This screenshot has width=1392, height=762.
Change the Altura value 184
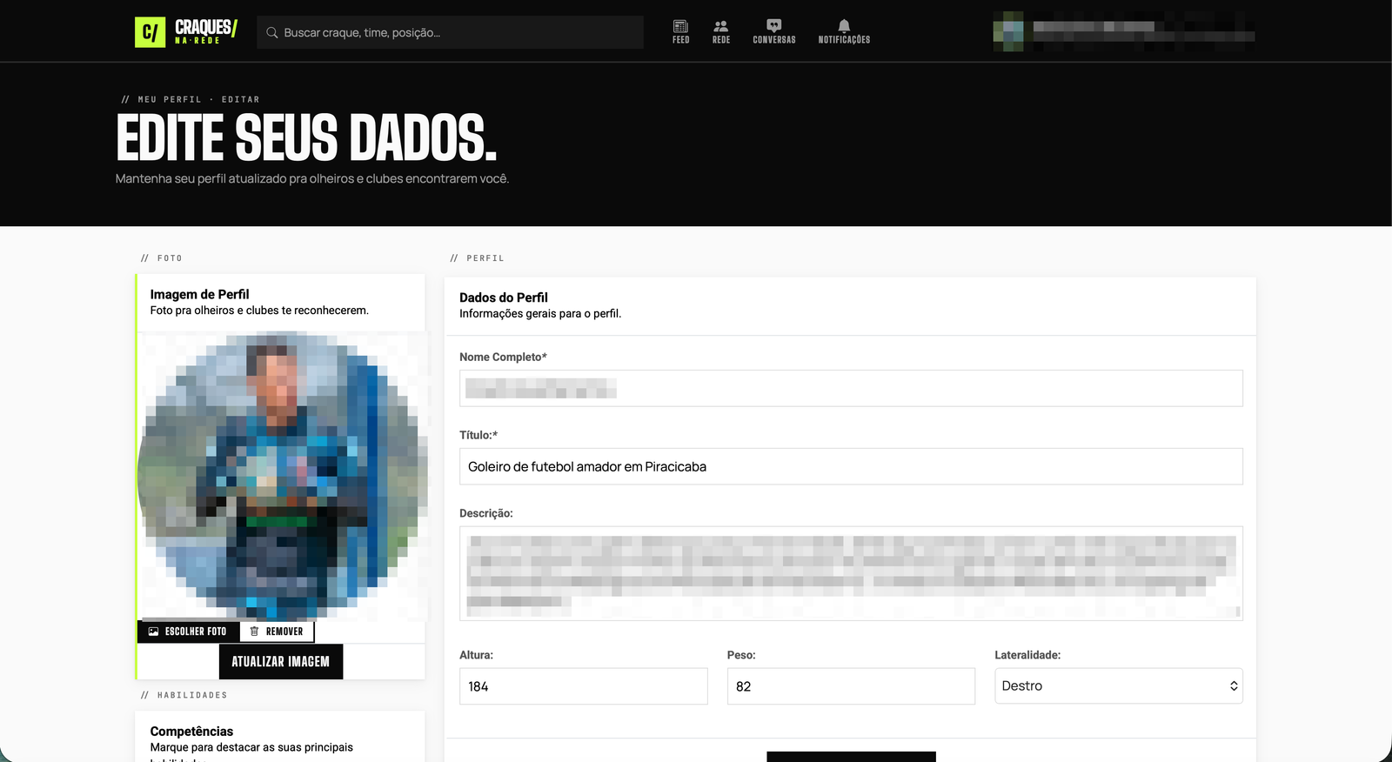[583, 686]
